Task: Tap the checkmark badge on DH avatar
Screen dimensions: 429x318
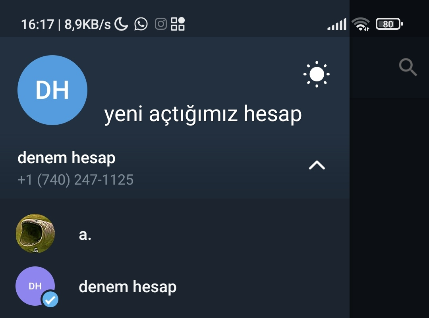Action: 50,300
